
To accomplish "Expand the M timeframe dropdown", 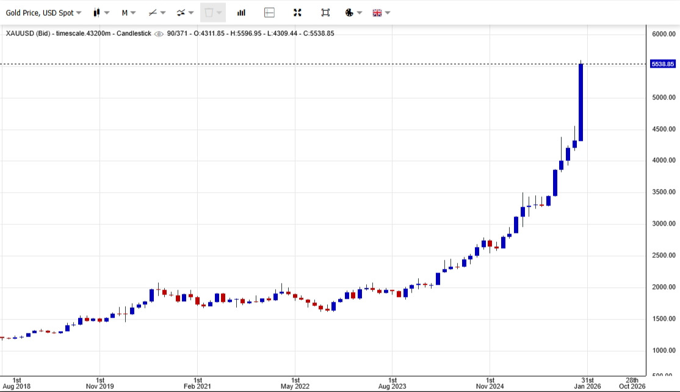I will coord(128,12).
